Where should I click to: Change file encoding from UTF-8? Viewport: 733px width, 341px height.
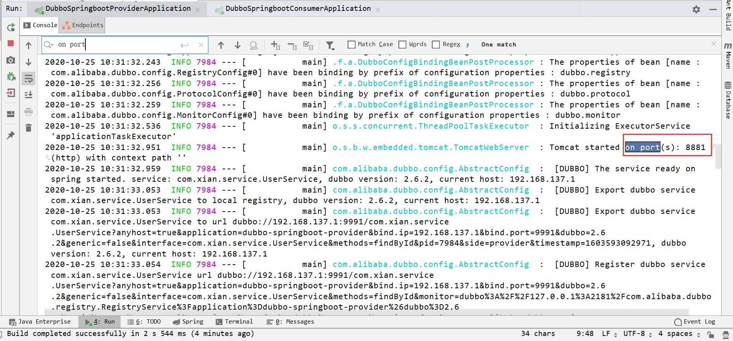point(638,334)
